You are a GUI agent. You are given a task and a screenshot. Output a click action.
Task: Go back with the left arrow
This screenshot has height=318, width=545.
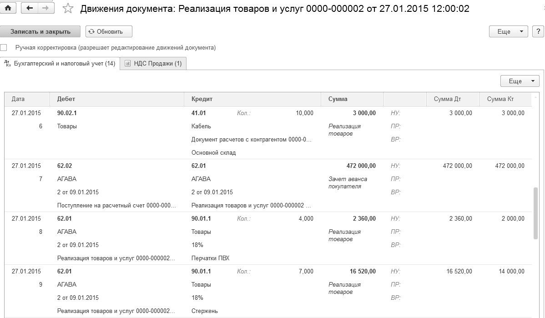(x=30, y=8)
